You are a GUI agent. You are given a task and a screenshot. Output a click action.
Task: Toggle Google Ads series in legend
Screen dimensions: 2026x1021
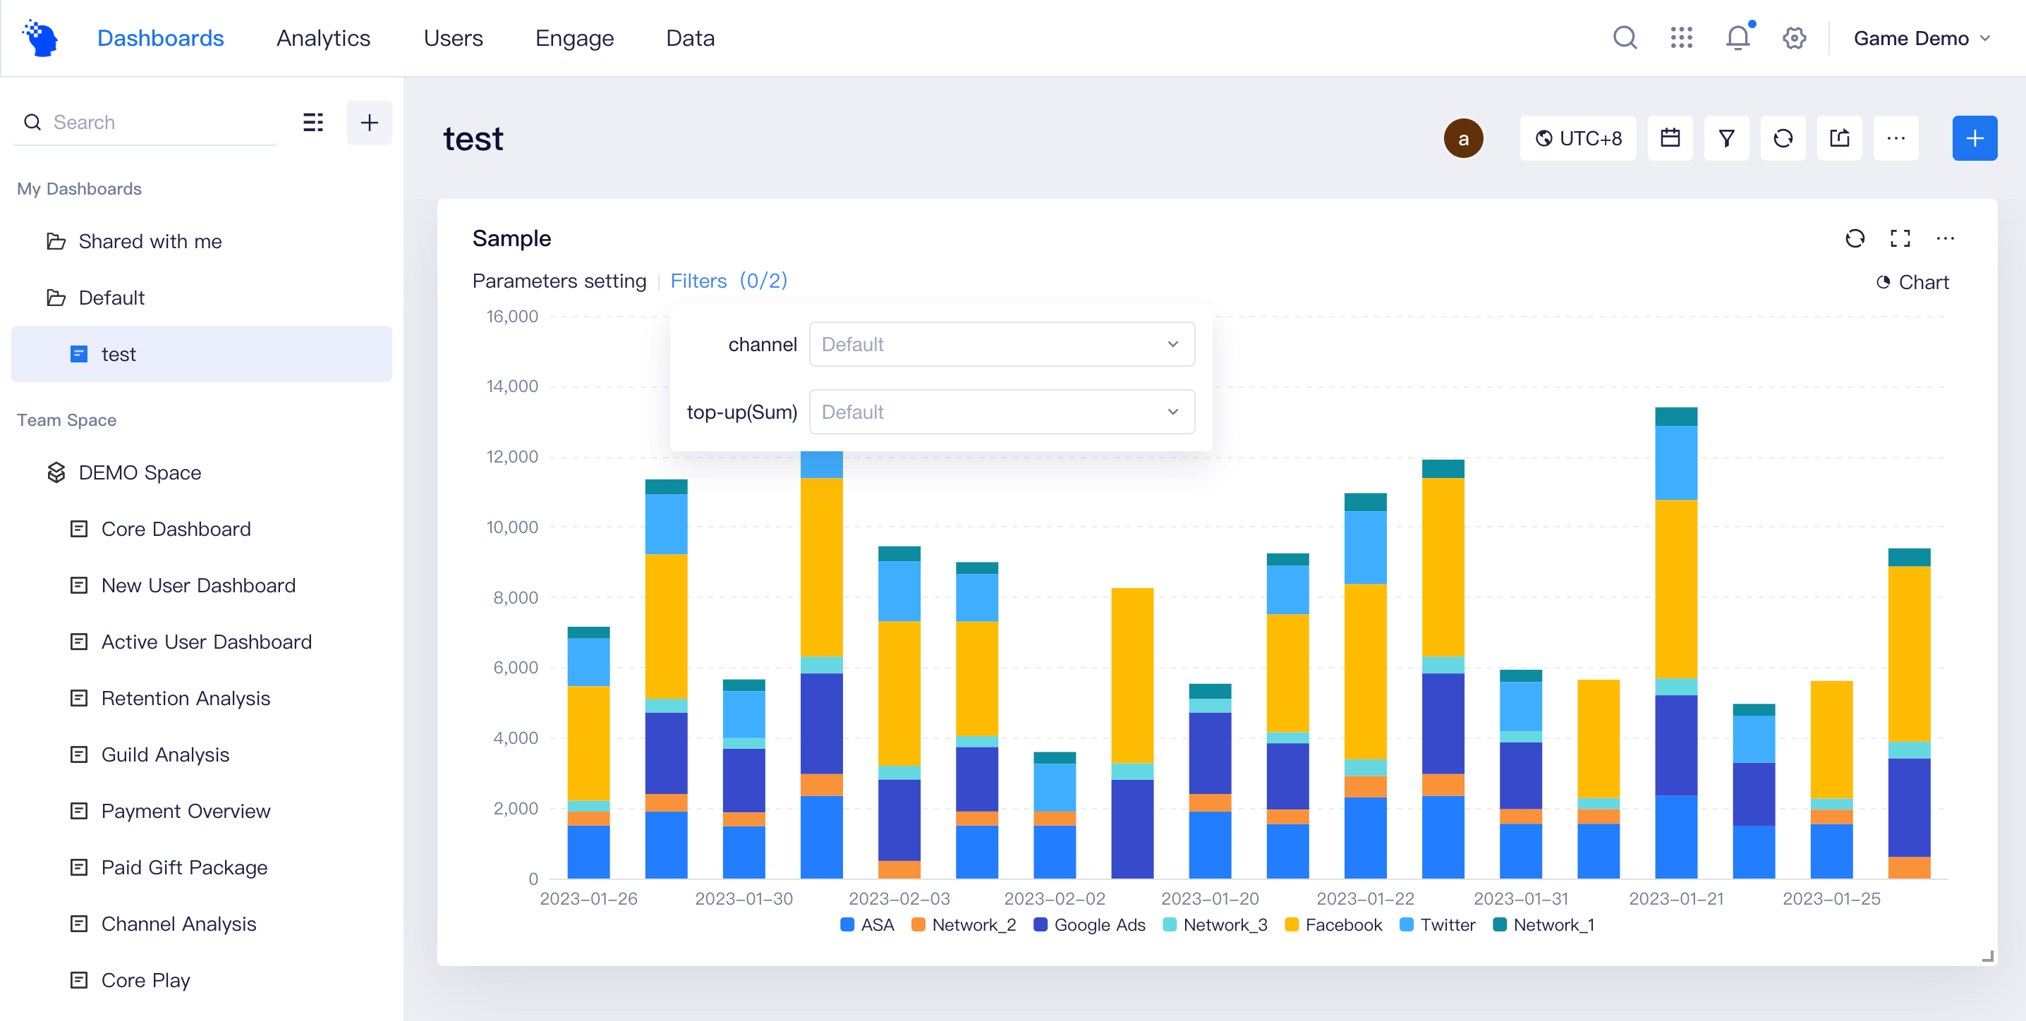[x=1089, y=924]
